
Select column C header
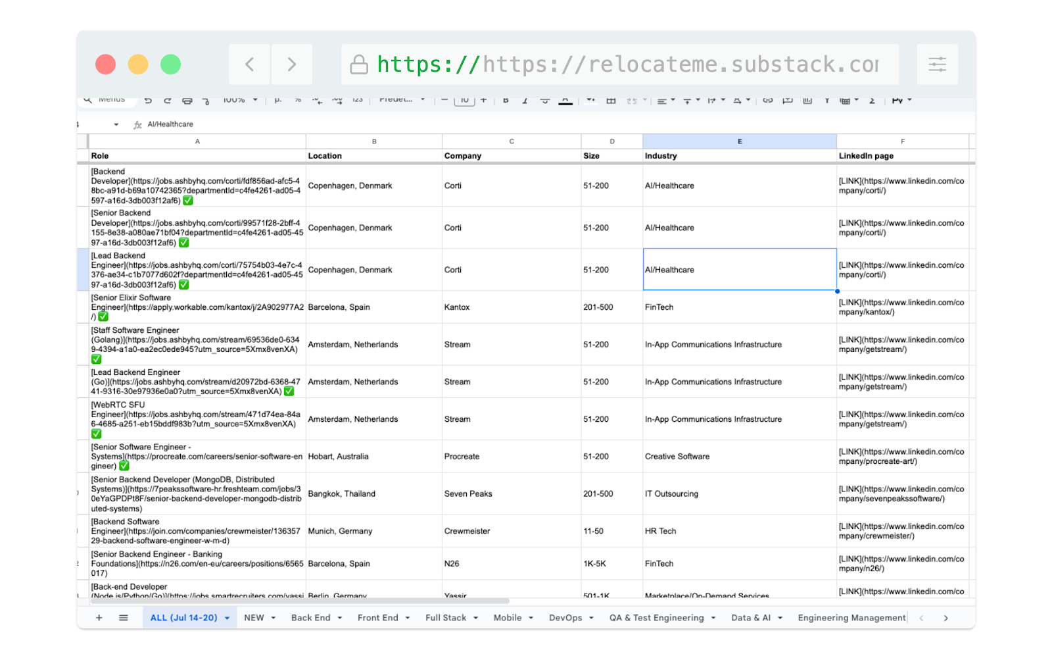(512, 141)
